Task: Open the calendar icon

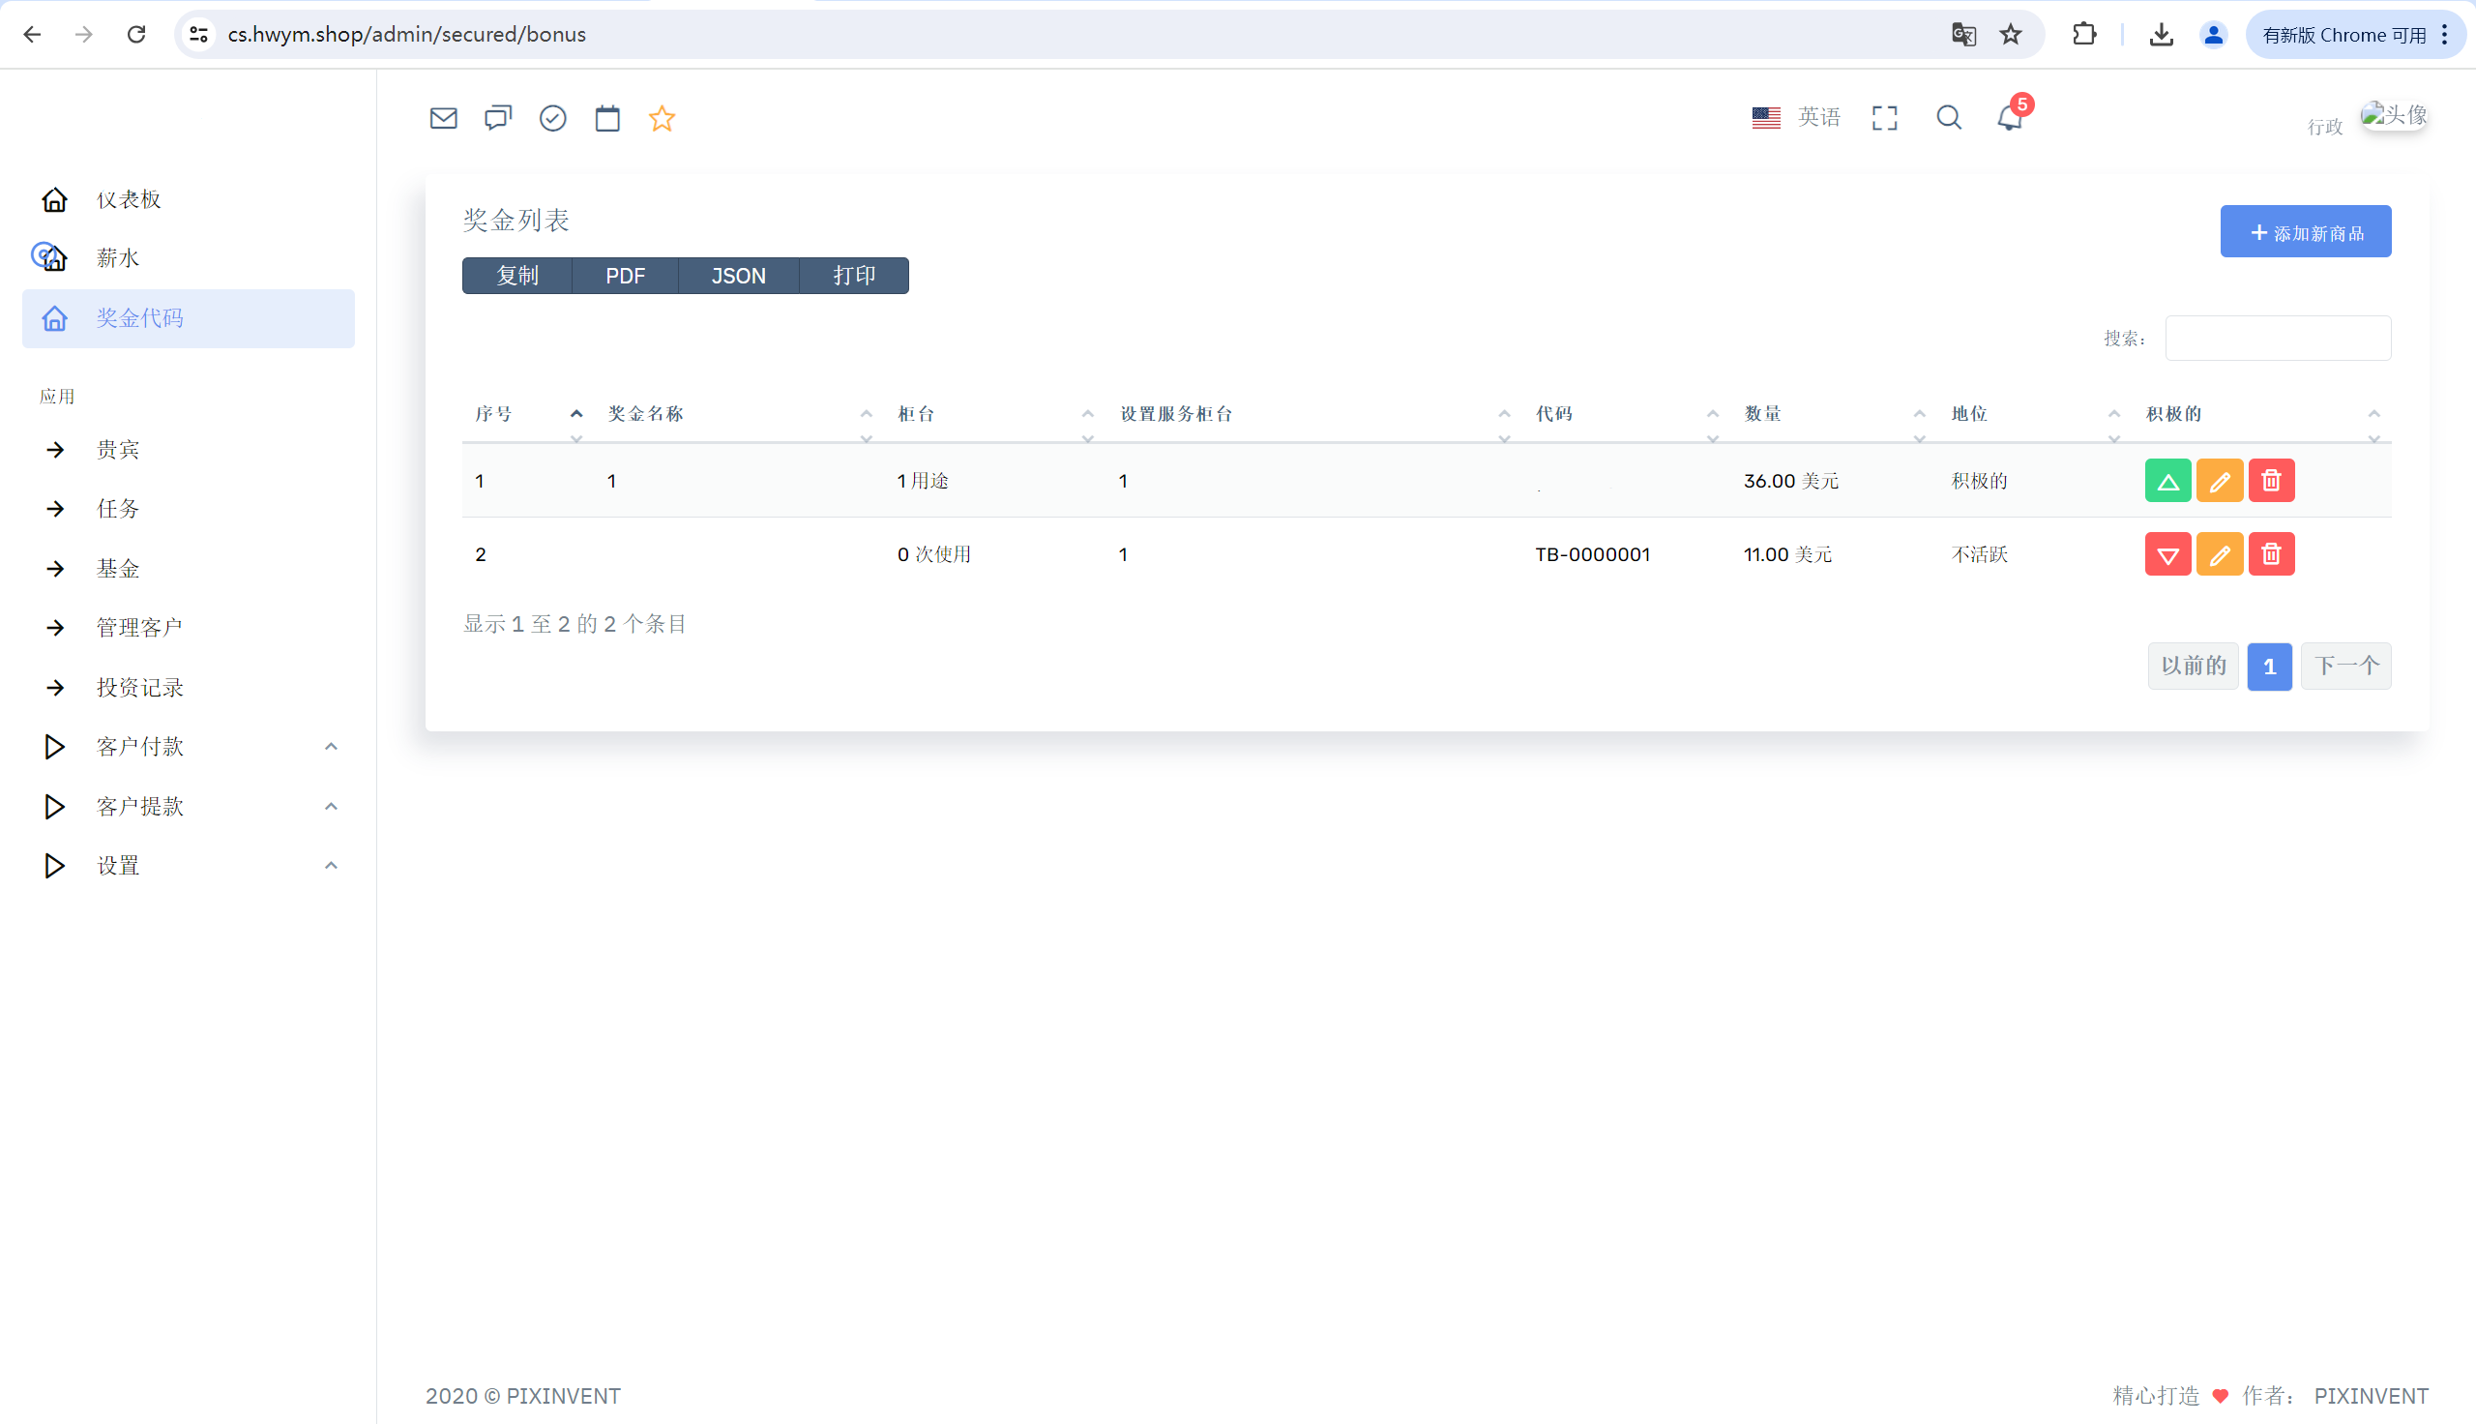Action: [607, 118]
